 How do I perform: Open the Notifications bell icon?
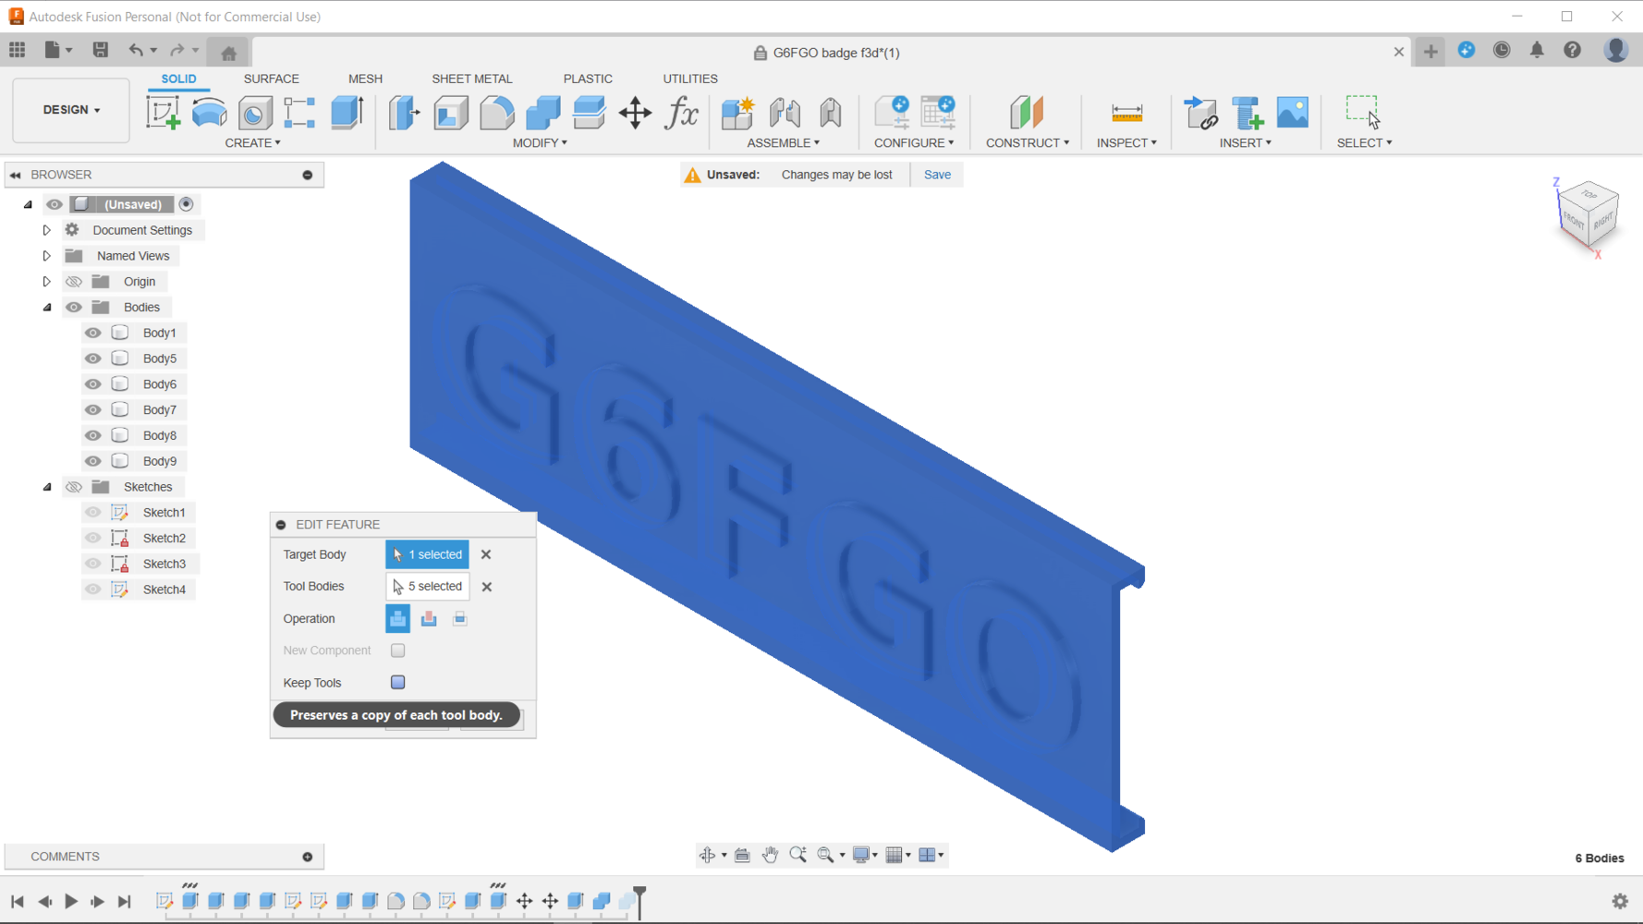pyautogui.click(x=1537, y=50)
